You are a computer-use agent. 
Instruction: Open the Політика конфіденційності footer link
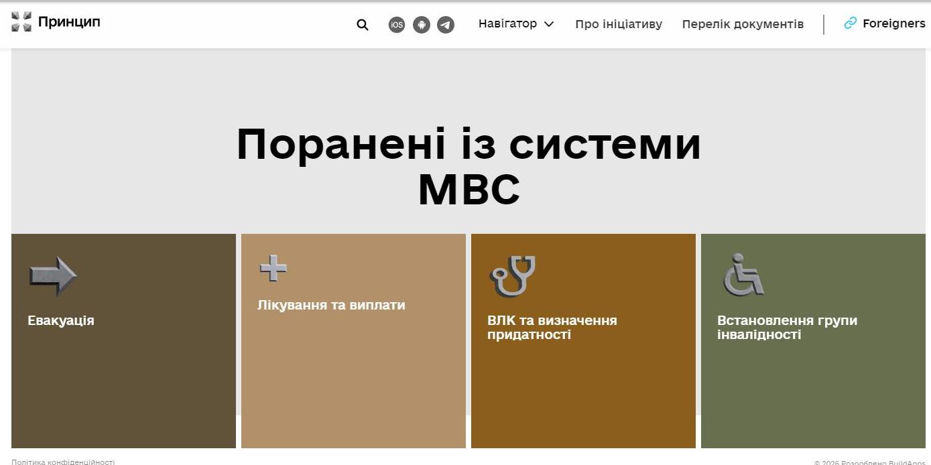click(x=63, y=462)
